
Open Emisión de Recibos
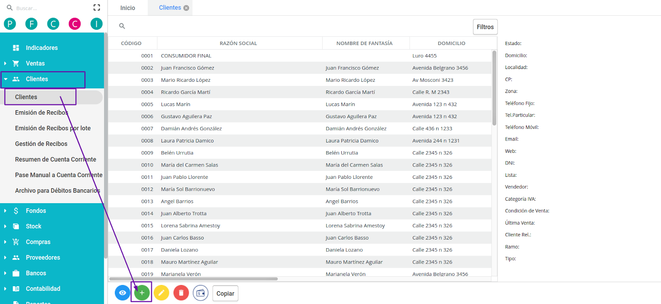pos(42,113)
